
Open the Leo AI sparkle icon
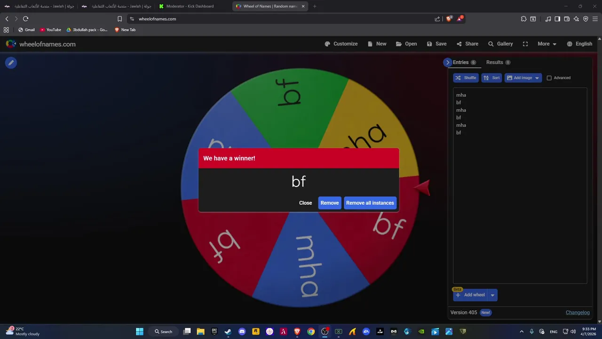[x=576, y=19]
